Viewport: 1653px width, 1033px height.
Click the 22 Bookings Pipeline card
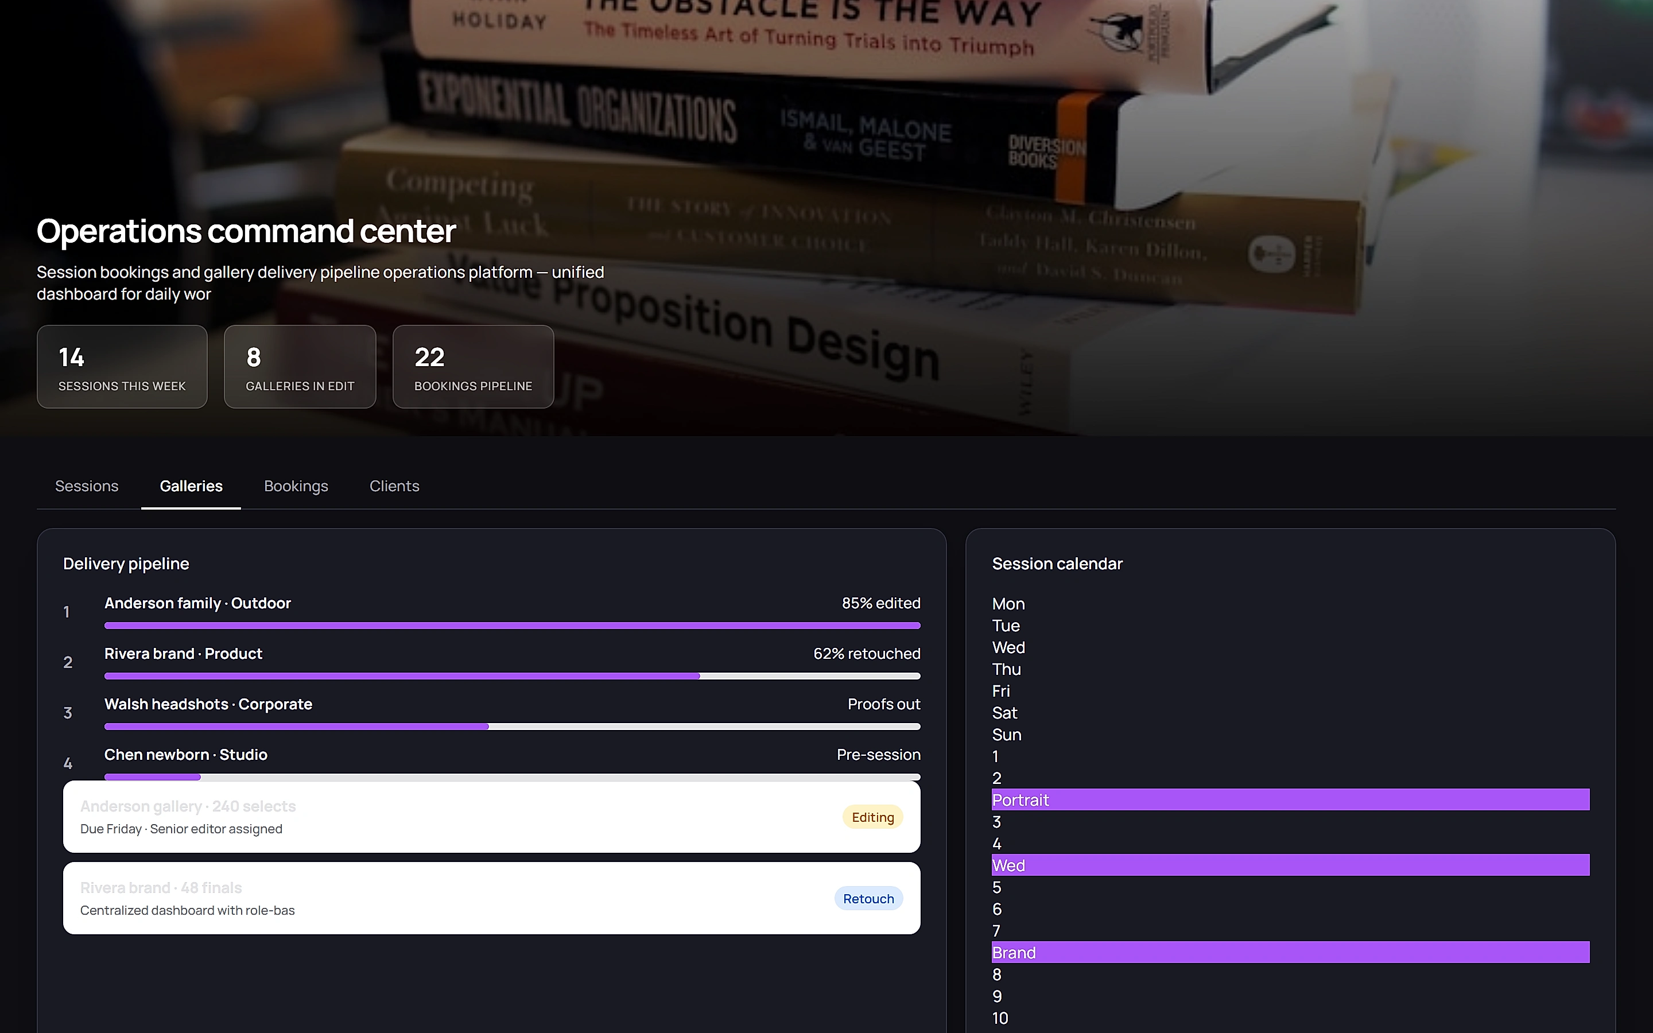(474, 367)
